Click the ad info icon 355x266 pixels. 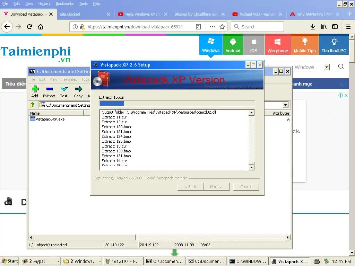click(x=340, y=96)
